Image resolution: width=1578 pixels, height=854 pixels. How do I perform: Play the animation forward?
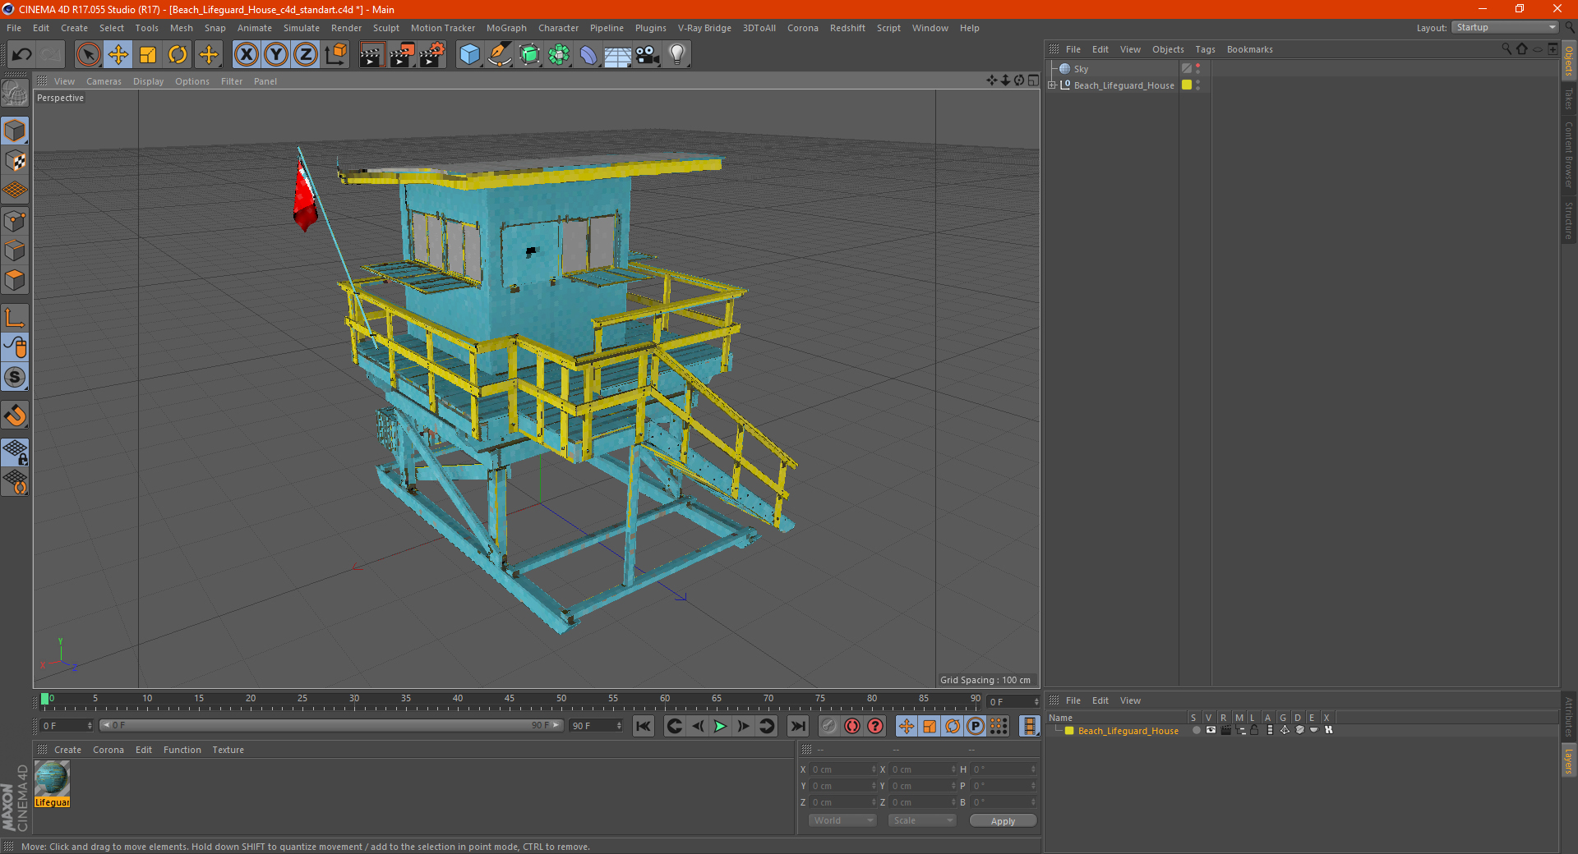720,726
